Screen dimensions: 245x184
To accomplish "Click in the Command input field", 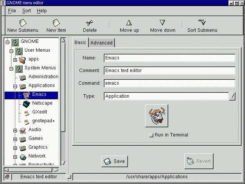I will coord(169,83).
